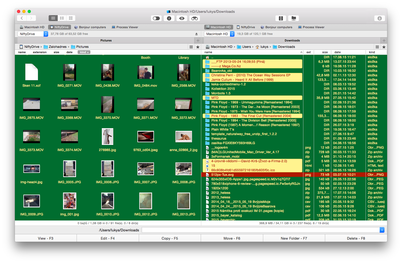
Task: Open the download queue arrow icon
Action: [x=379, y=18]
